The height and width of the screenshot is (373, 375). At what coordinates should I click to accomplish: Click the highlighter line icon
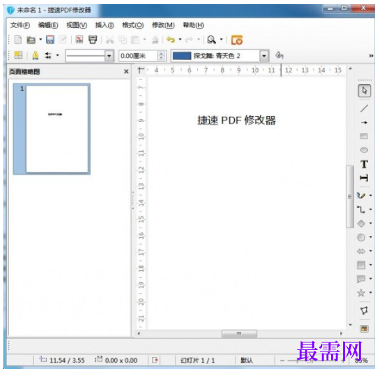(x=36, y=56)
